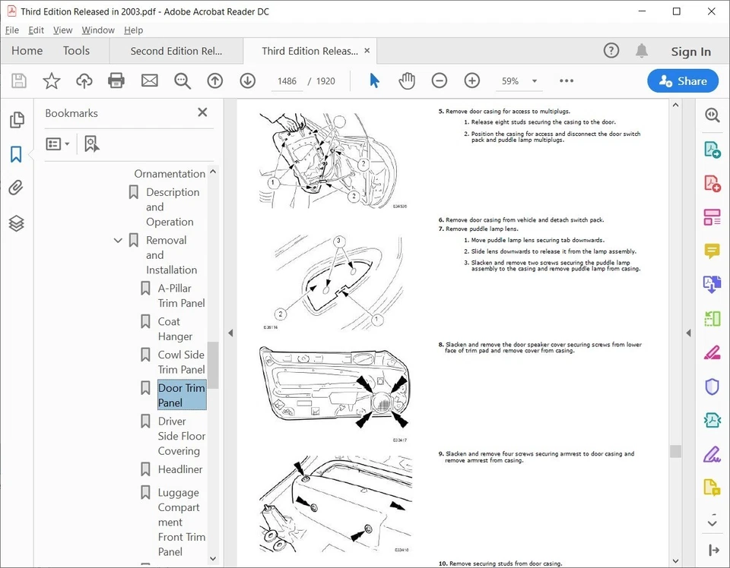Click the blue Share button

click(x=682, y=80)
